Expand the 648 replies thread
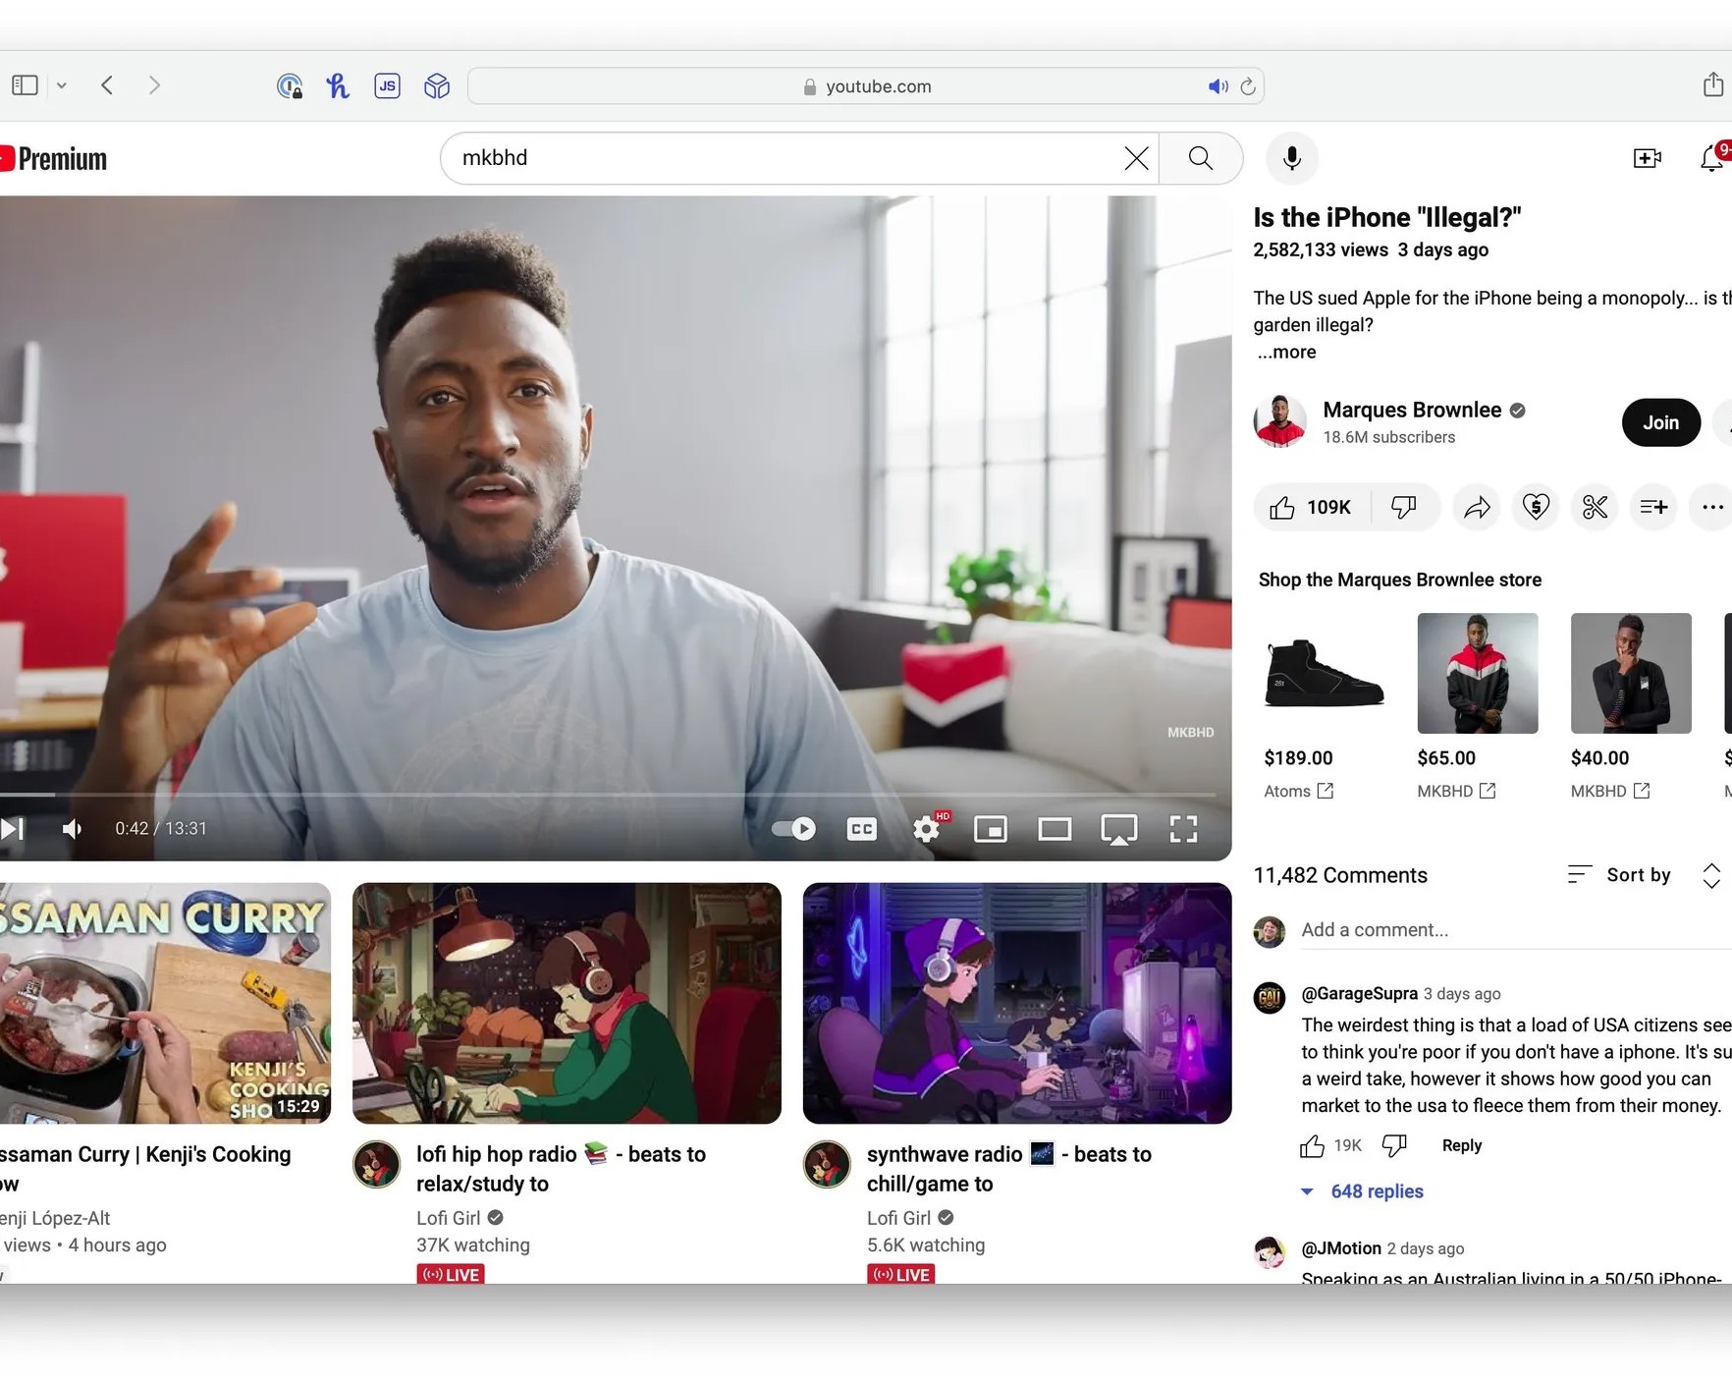1732x1383 pixels. coord(1363,1191)
